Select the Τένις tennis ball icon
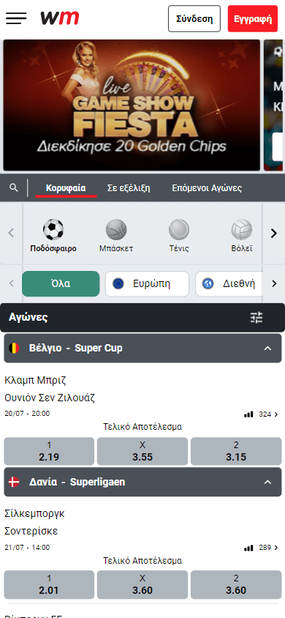285x618 pixels. tap(179, 230)
